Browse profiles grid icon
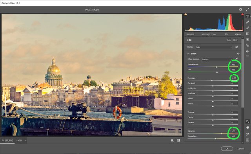 pyautogui.click(x=237, y=47)
